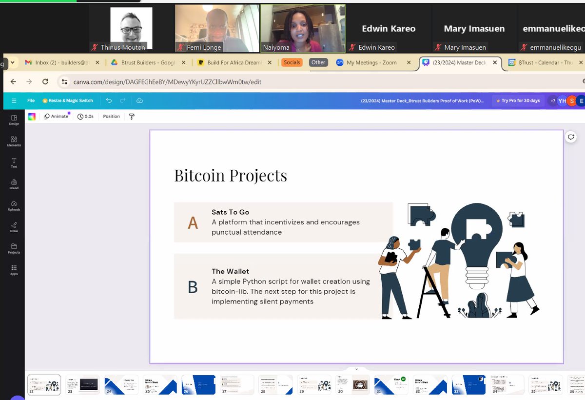
Task: Open the Canva hamburger main menu
Action: [x=14, y=100]
